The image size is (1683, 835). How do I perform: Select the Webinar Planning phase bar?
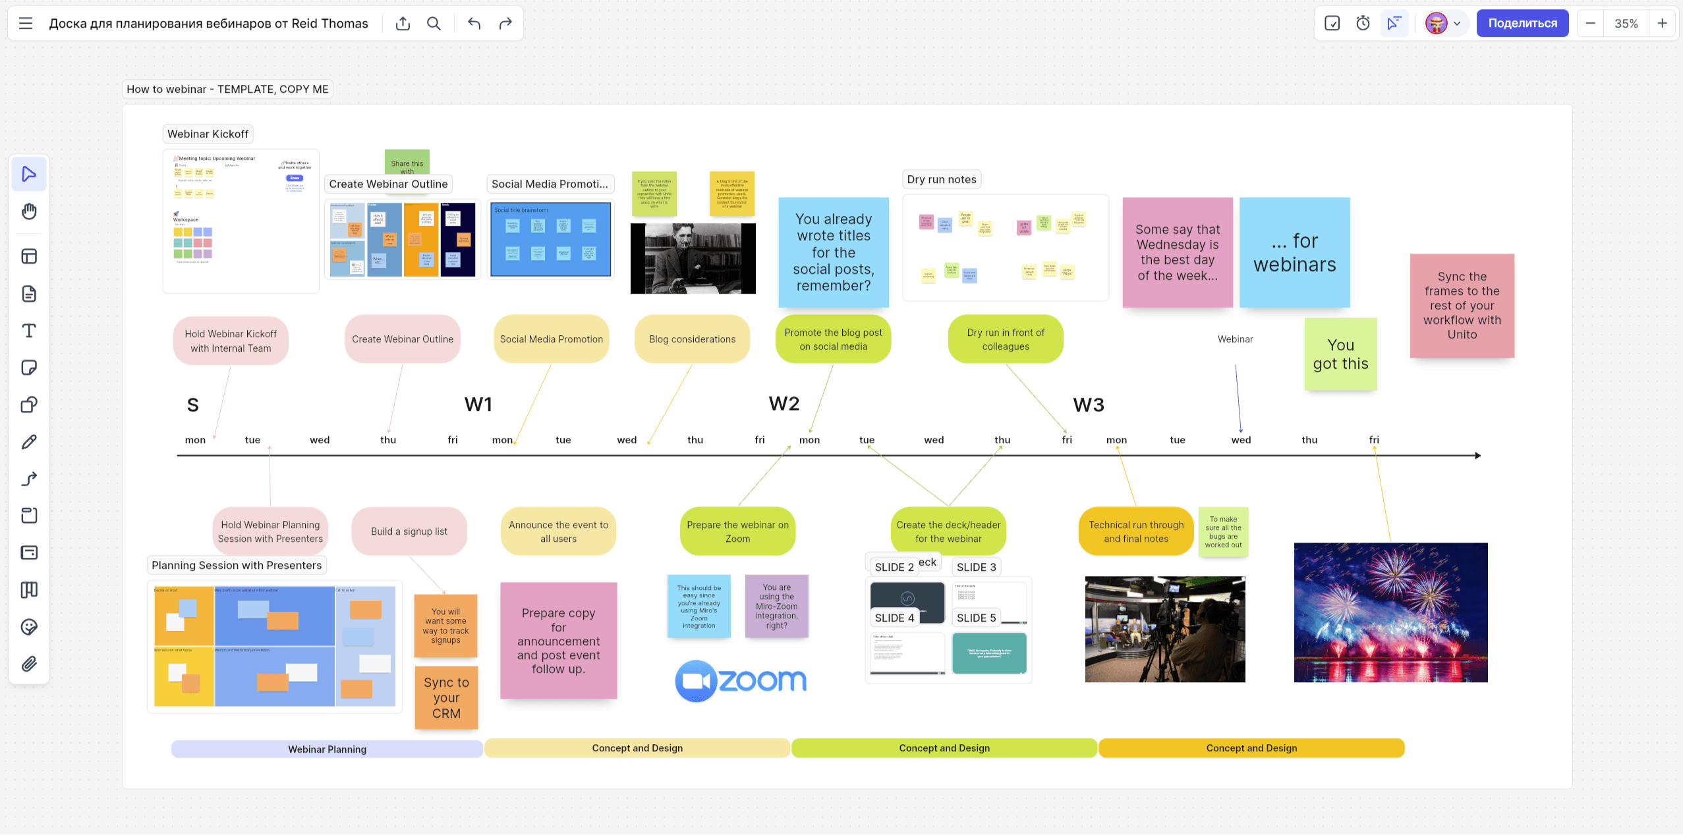(x=327, y=749)
